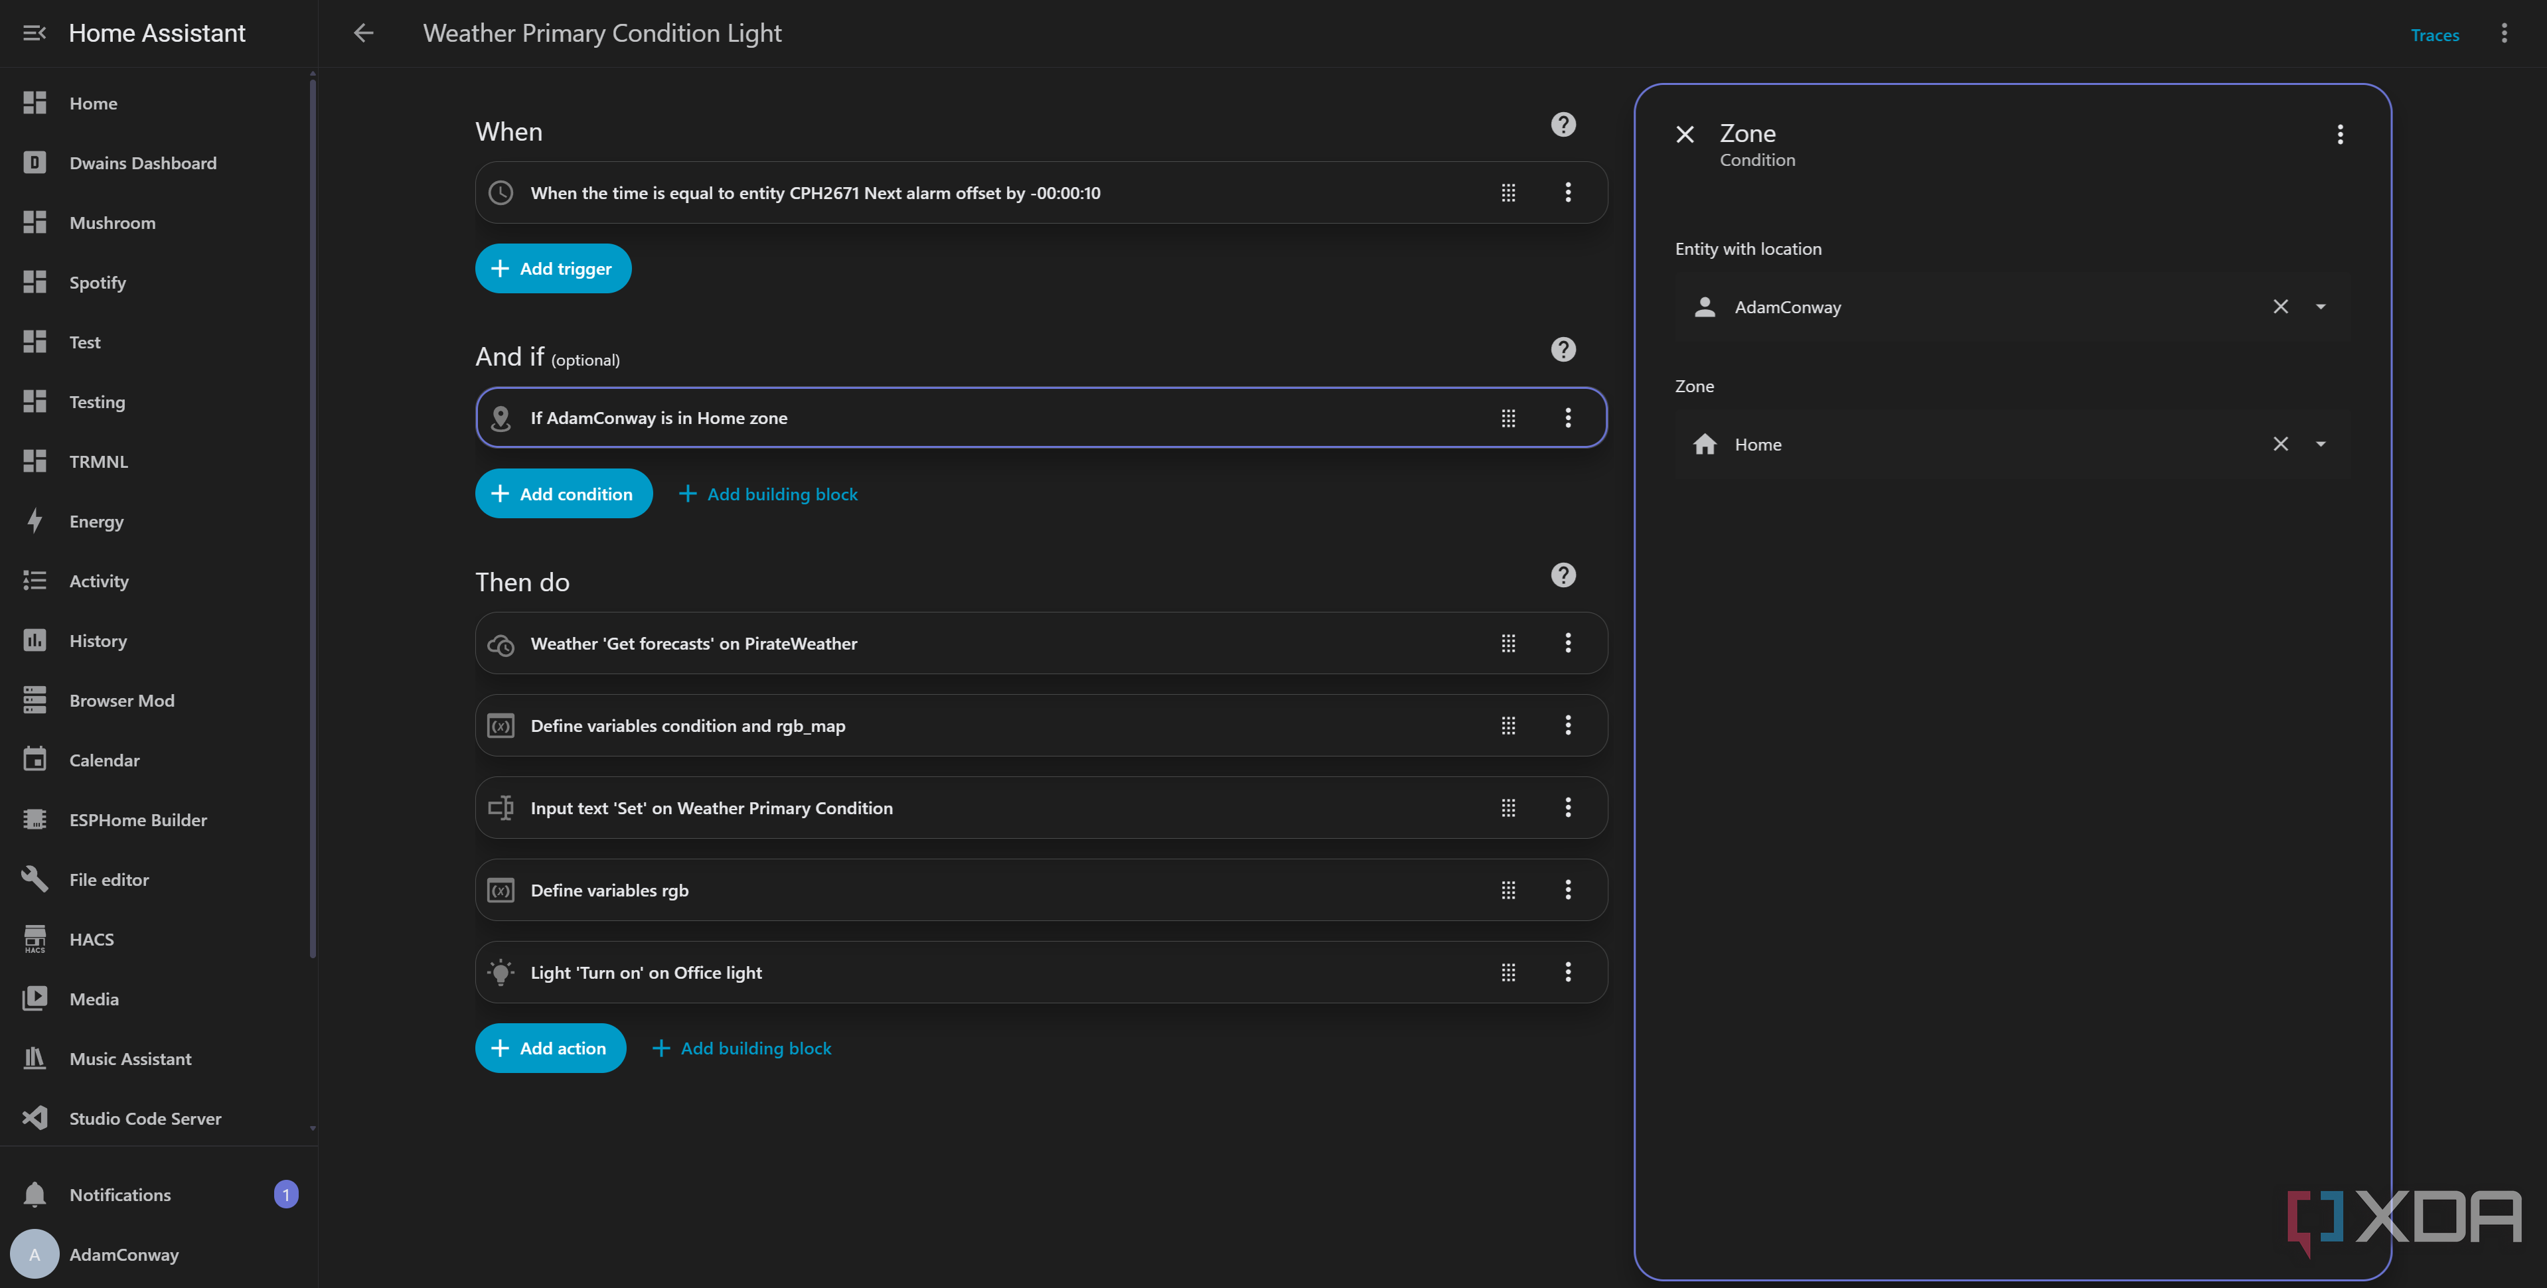
Task: Grab the drag handle of the Get forecasts action
Action: (x=1508, y=644)
